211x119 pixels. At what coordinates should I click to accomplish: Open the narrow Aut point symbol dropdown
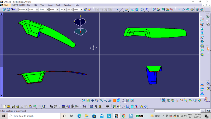pyautogui.click(x=63, y=10)
